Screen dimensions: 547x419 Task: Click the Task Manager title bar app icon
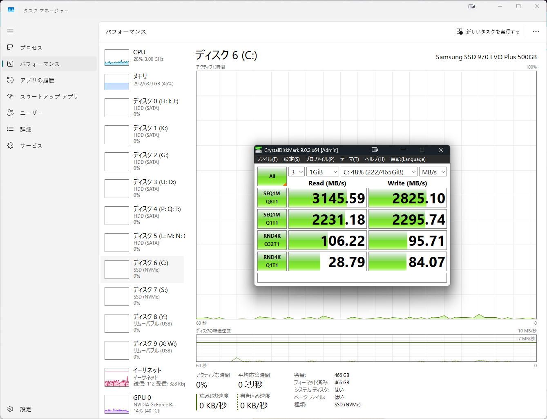point(11,10)
